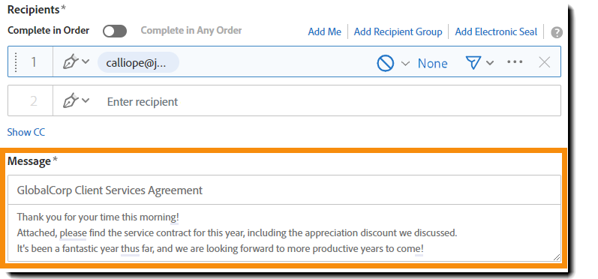The image size is (598, 279).
Task: Click Add Recipient Group link
Action: tap(398, 31)
